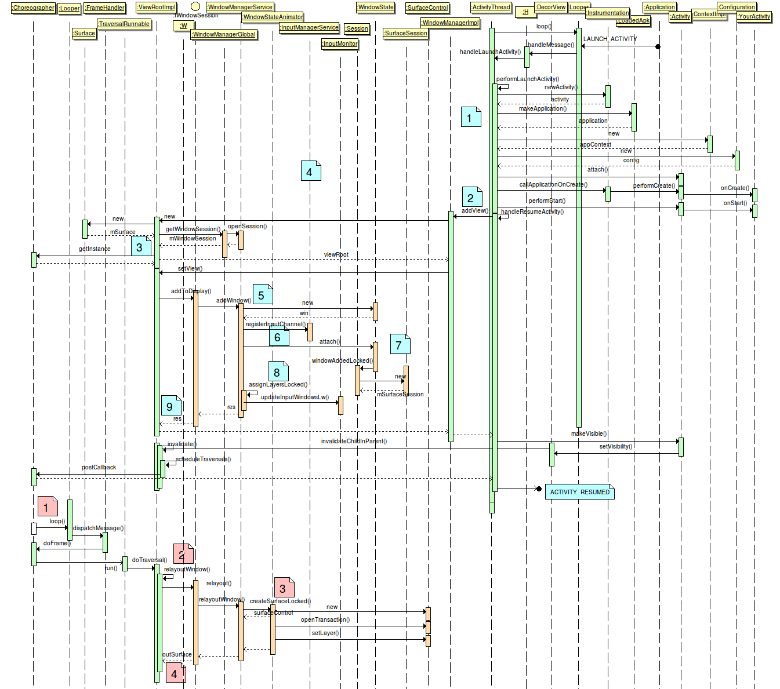This screenshot has height=689, width=780.
Task: Click the :WindowManagerGlobal lifeline box
Action: (223, 35)
